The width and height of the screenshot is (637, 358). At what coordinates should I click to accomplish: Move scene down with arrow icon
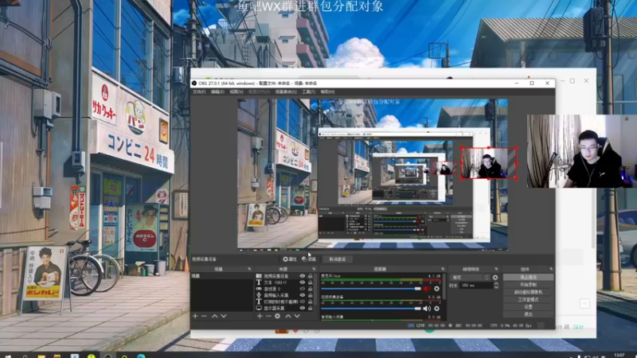pyautogui.click(x=224, y=316)
